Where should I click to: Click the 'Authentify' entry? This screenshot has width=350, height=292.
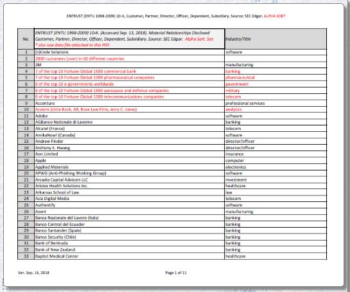pos(45,205)
